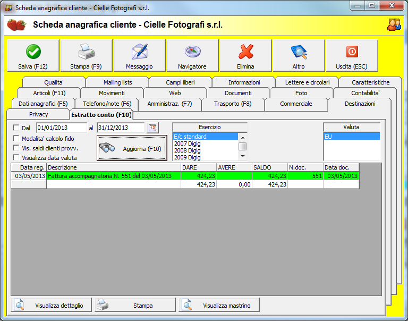Viewport: 408px width, 321px height.
Task: Select Estratto conto (F10) tab
Action: tap(101, 115)
